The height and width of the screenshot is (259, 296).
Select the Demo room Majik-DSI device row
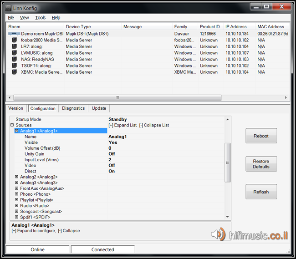pyautogui.click(x=148, y=34)
